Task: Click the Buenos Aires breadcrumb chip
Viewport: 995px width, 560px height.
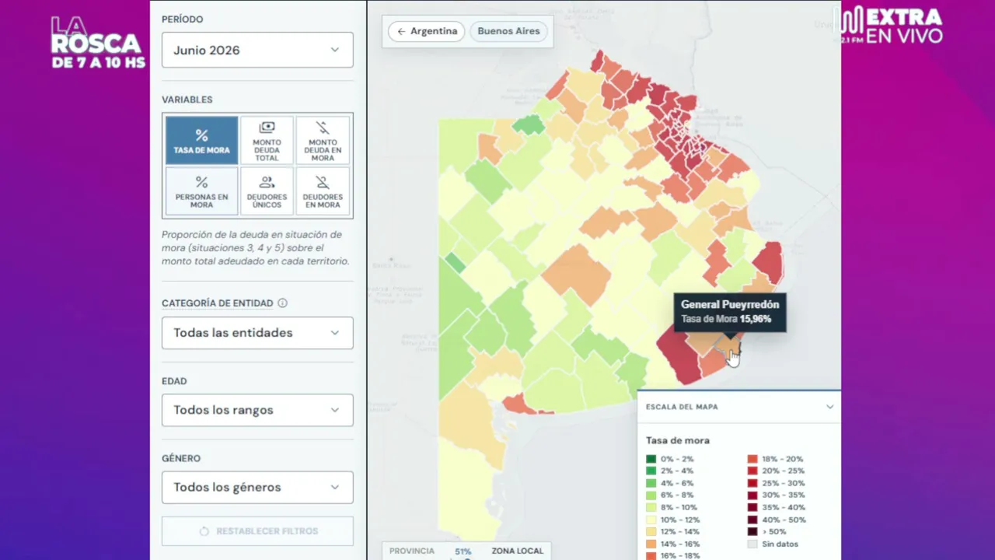Action: (x=508, y=31)
